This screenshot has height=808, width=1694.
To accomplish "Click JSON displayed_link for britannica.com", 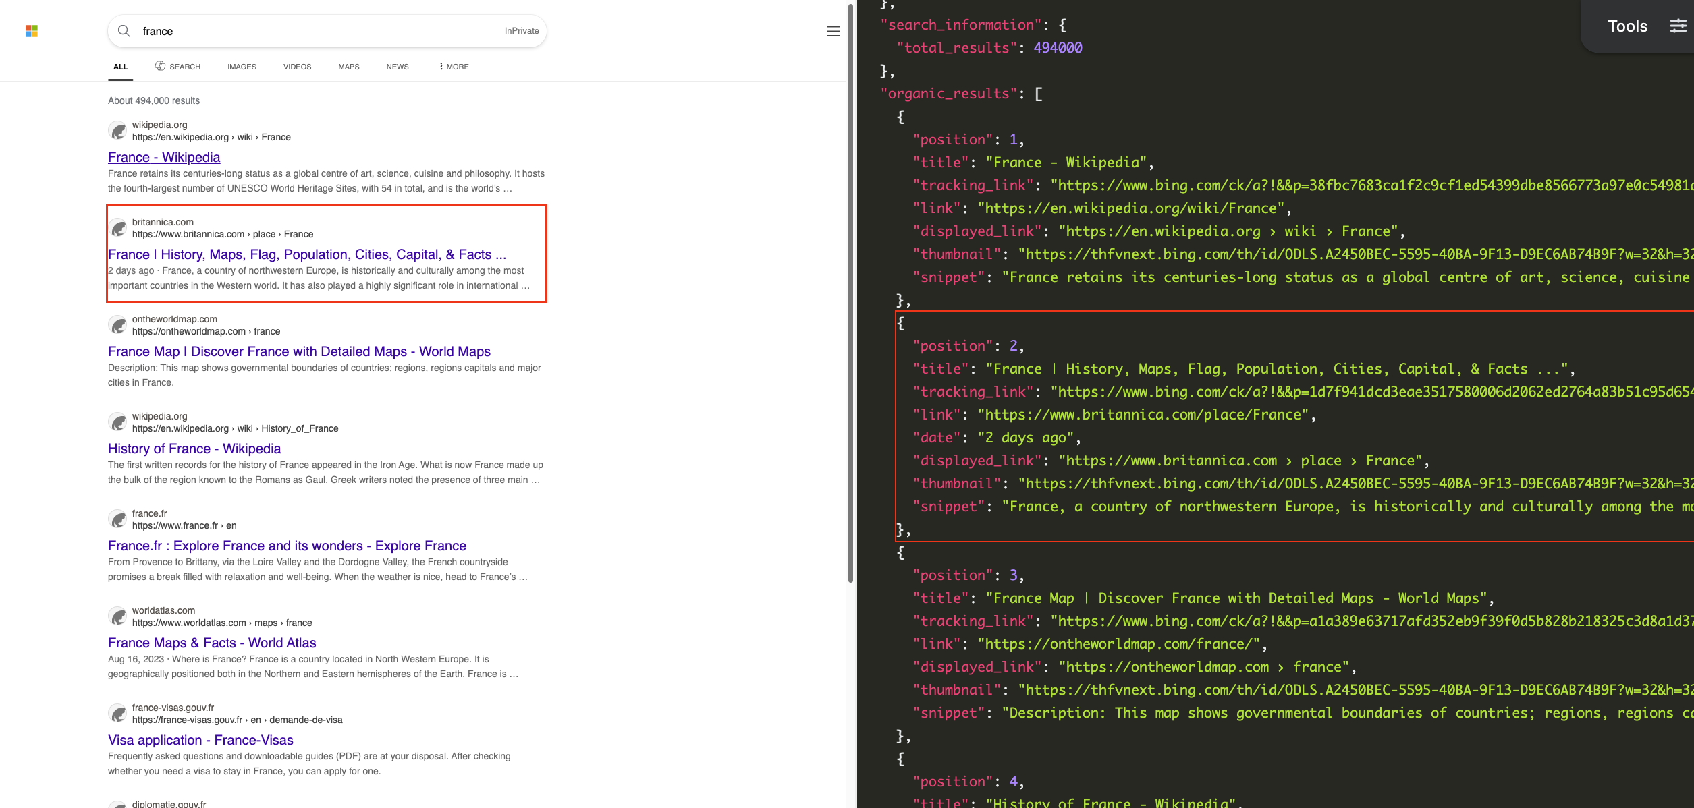I will 1170,461.
